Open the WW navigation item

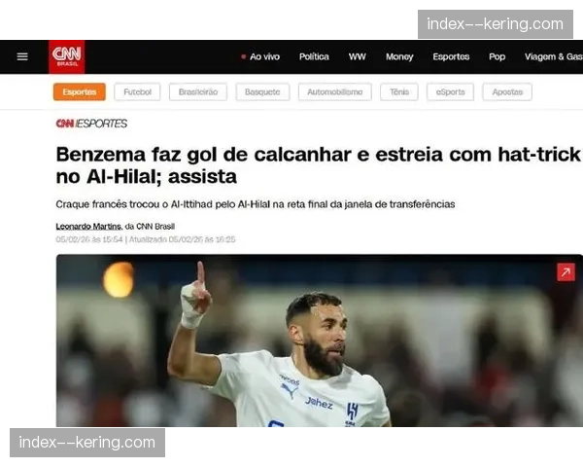[357, 56]
